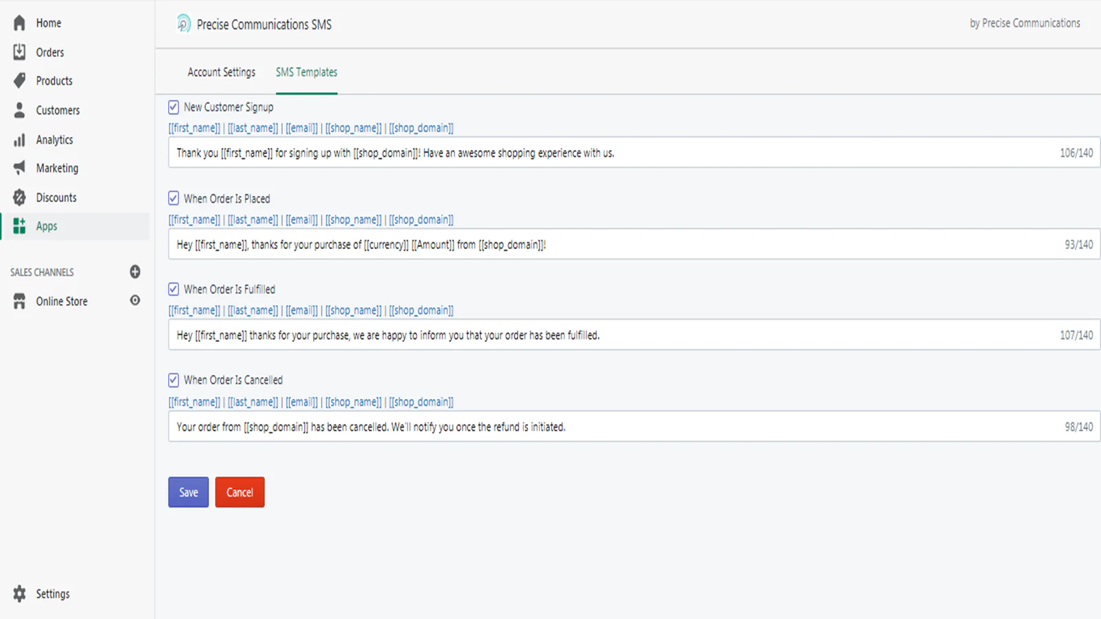Viewport: 1101px width, 619px height.
Task: Click the 'by Precise Communications' text
Action: (x=1025, y=23)
